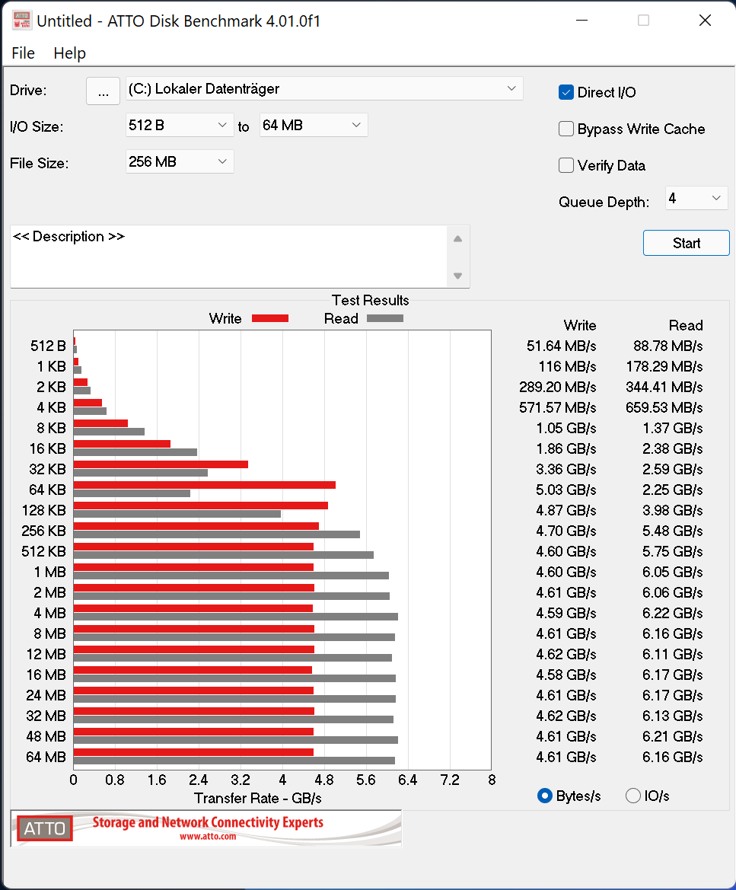Open the Help menu
The height and width of the screenshot is (890, 736).
[x=70, y=53]
